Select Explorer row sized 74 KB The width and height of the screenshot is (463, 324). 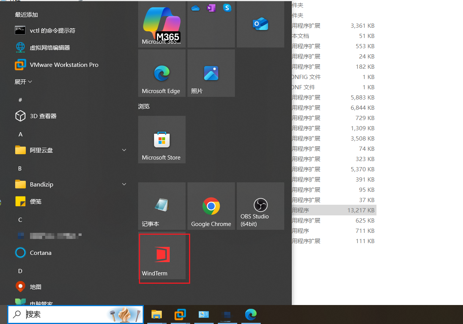click(x=334, y=149)
